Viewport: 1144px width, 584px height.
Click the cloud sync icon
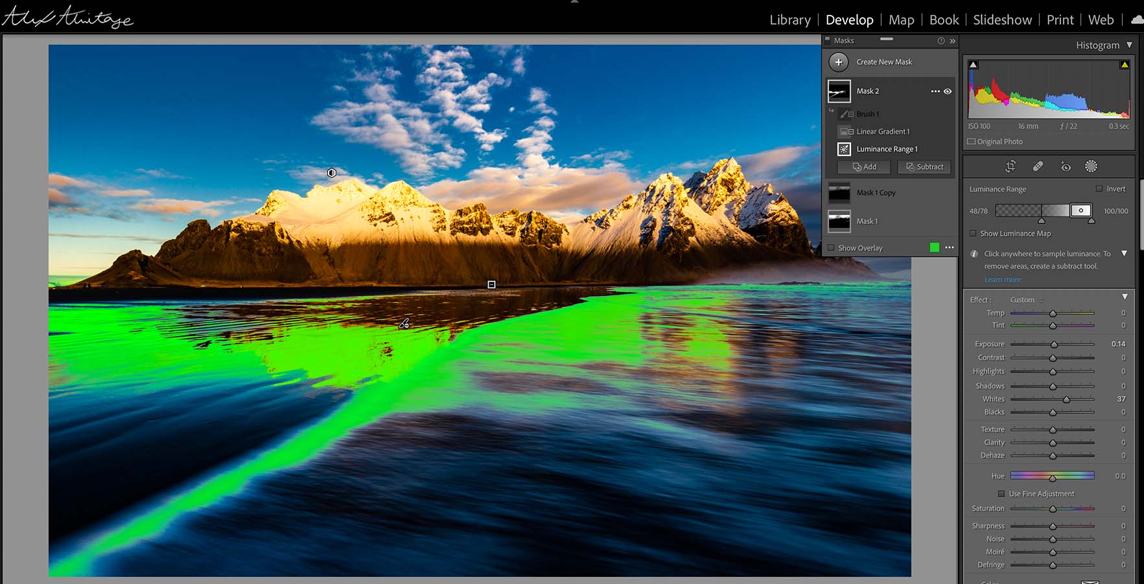[1137, 20]
